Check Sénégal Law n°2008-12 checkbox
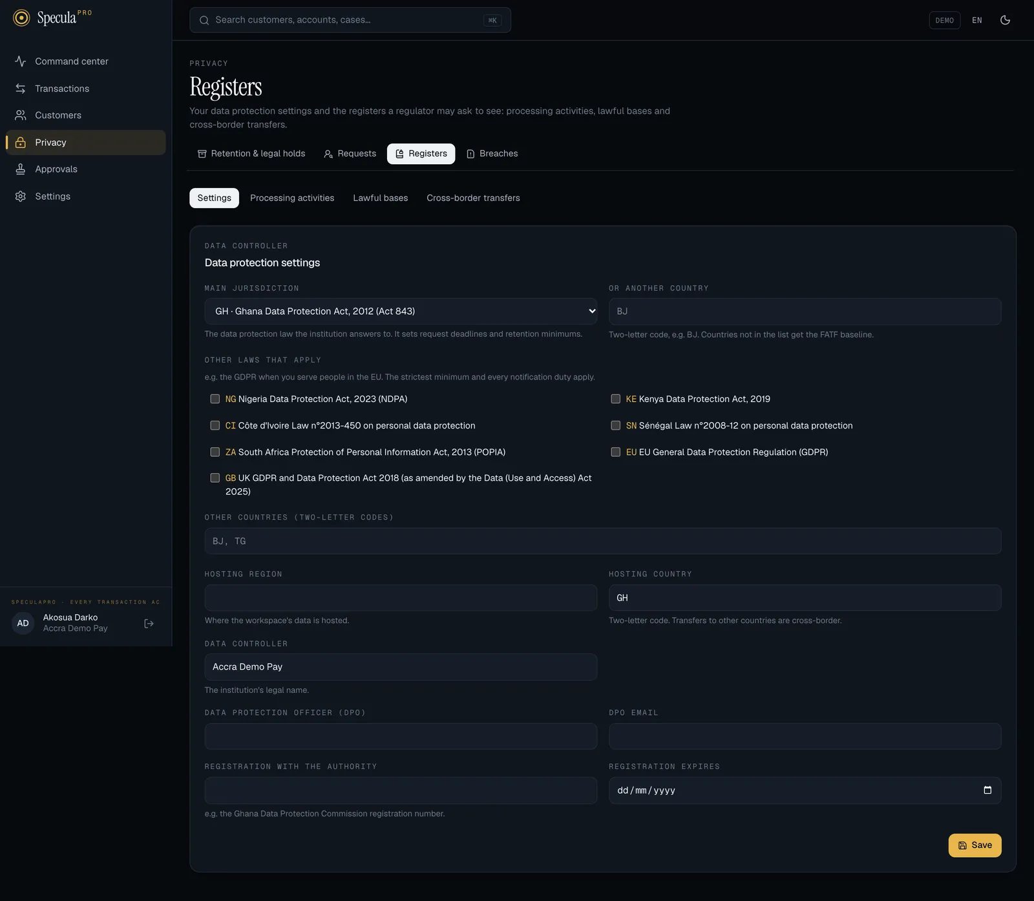This screenshot has width=1034, height=901. [x=616, y=425]
